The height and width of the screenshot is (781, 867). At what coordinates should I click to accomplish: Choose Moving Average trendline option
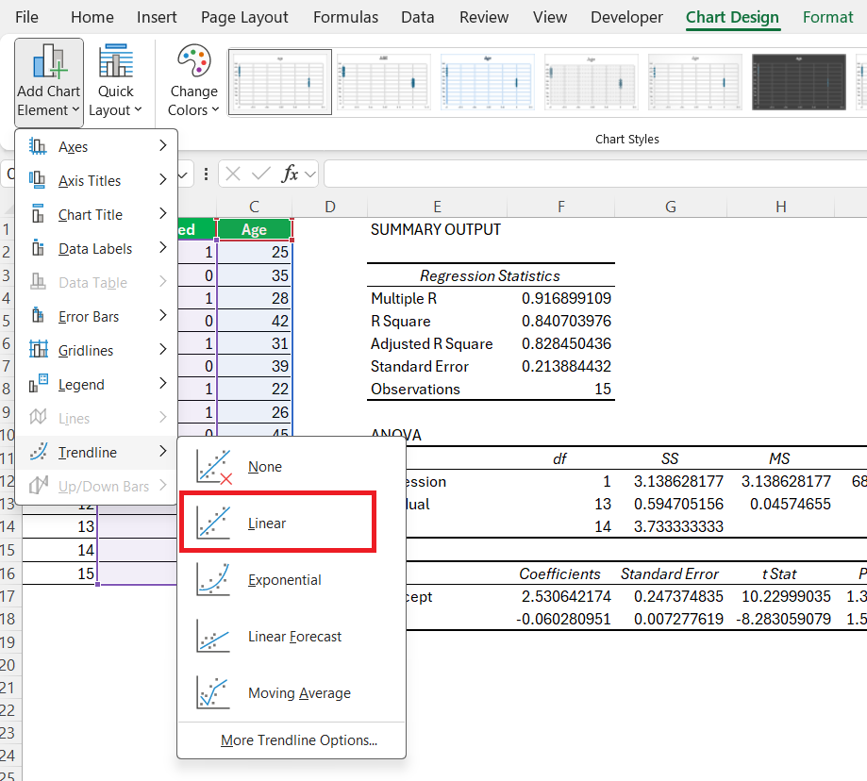click(x=292, y=692)
